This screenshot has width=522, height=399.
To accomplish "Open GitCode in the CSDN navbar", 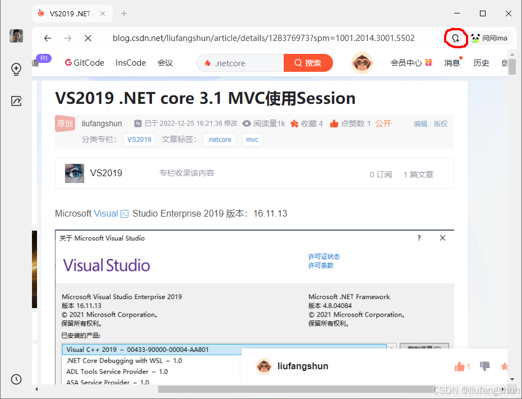I will click(x=85, y=63).
